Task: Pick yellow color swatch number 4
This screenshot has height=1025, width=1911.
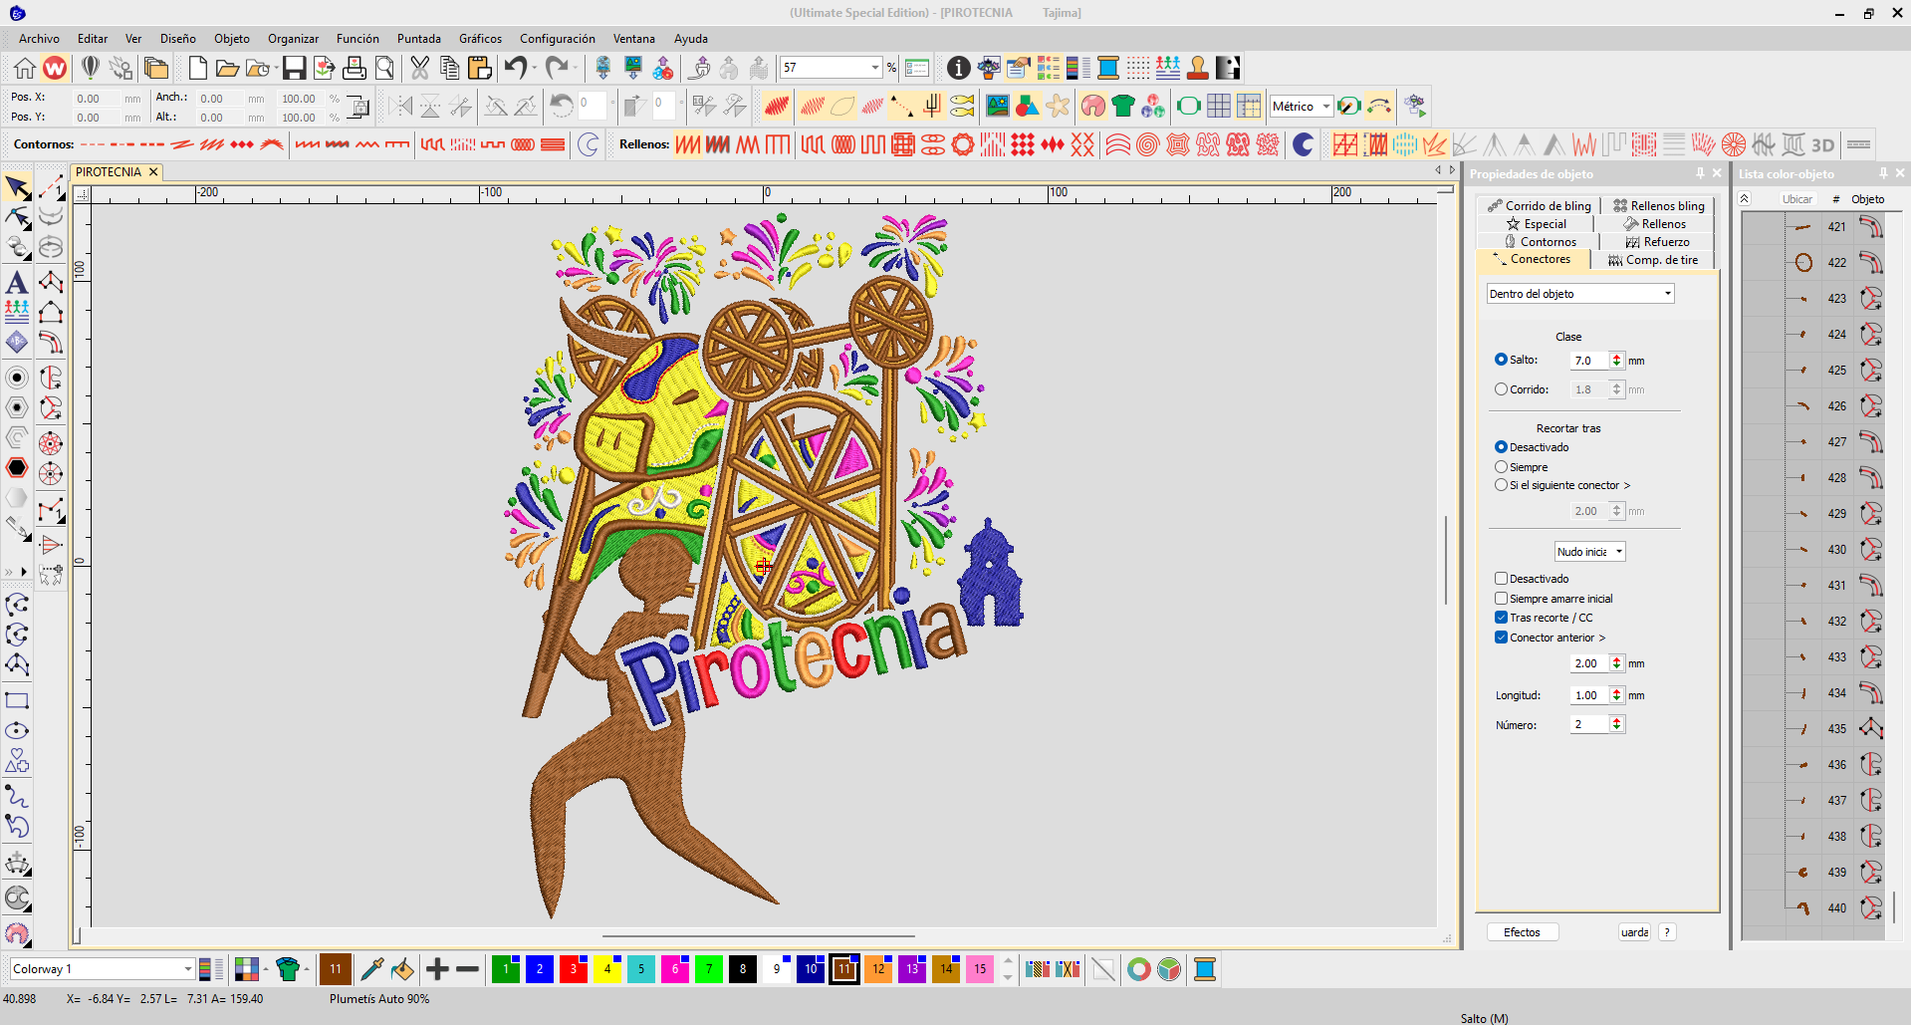Action: point(606,969)
